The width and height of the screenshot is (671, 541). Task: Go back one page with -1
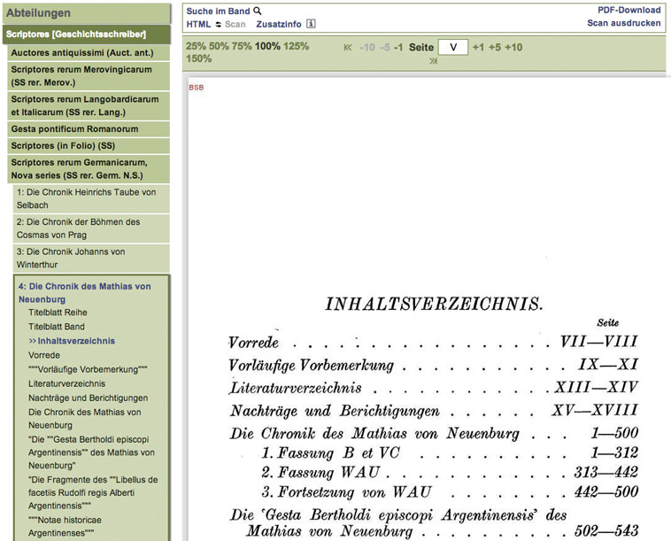(x=398, y=47)
